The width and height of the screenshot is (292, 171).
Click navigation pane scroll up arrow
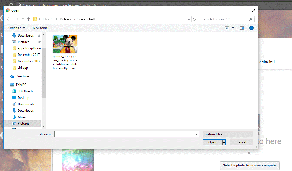tap(44, 35)
